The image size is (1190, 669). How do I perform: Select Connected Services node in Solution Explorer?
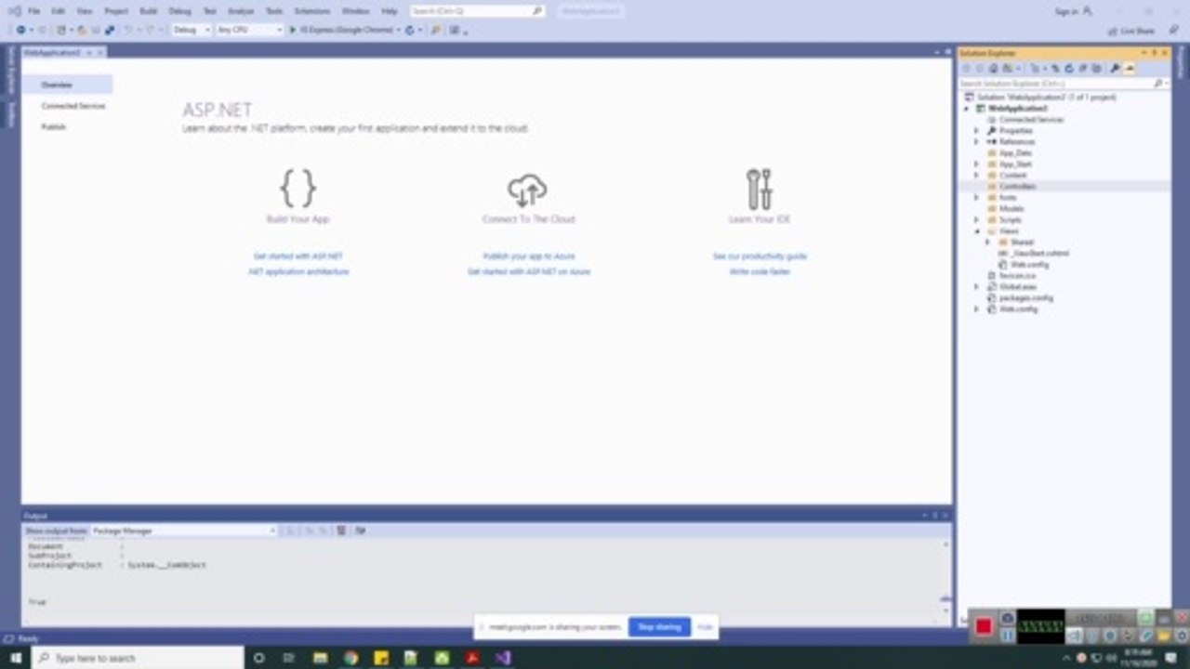point(1031,120)
